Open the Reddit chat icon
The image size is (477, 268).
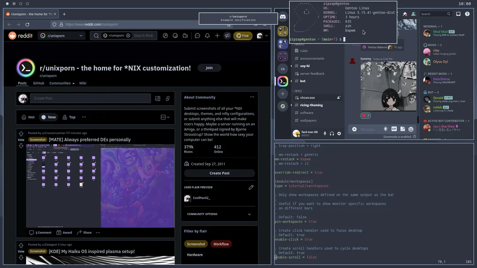197,35
